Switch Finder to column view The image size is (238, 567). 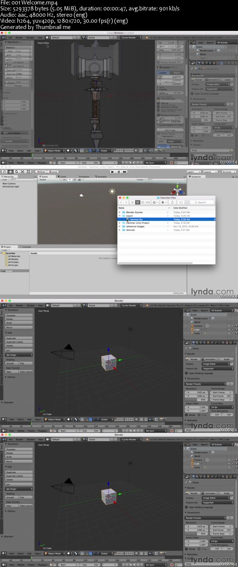pyautogui.click(x=143, y=202)
